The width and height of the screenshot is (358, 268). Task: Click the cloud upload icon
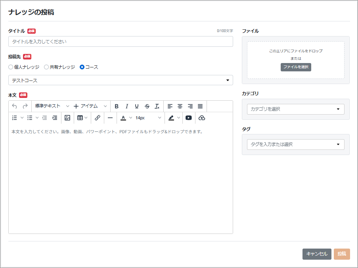pos(202,118)
